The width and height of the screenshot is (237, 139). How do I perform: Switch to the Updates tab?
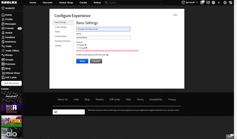[58, 45]
